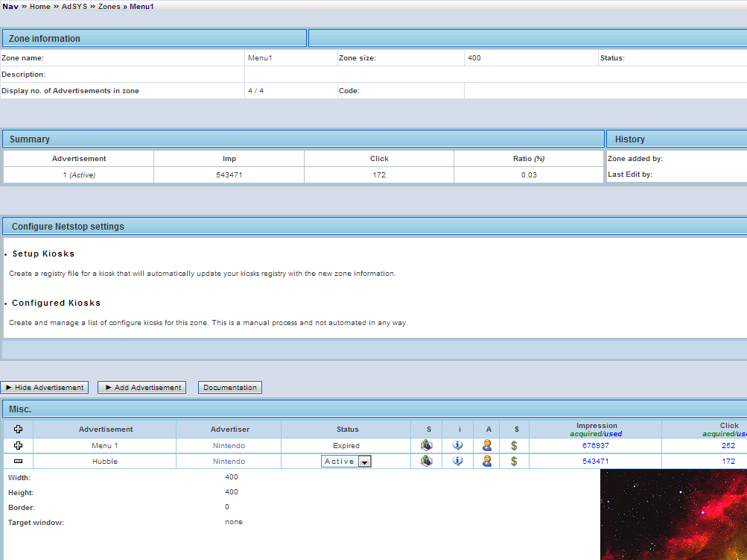Expand all rows with header plus icon
747x560 pixels.
pos(18,429)
